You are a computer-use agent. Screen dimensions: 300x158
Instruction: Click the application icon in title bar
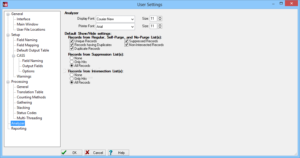5,4
